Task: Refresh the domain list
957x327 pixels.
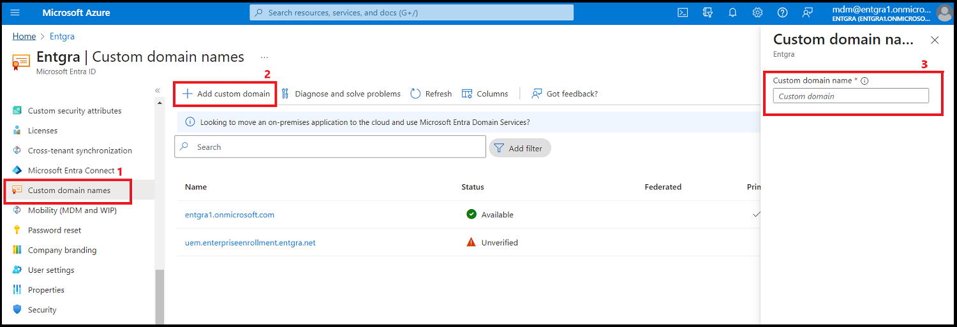Action: tap(431, 94)
